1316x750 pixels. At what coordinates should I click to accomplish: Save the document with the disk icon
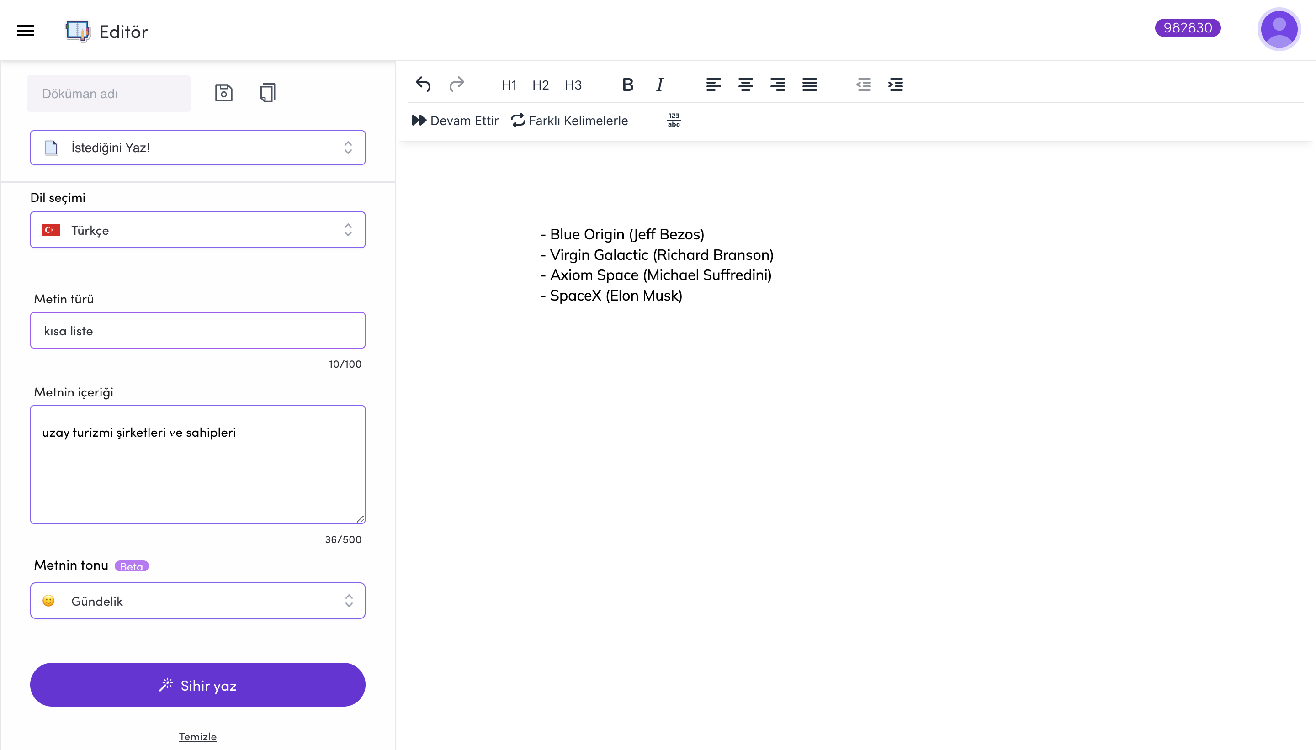click(223, 93)
